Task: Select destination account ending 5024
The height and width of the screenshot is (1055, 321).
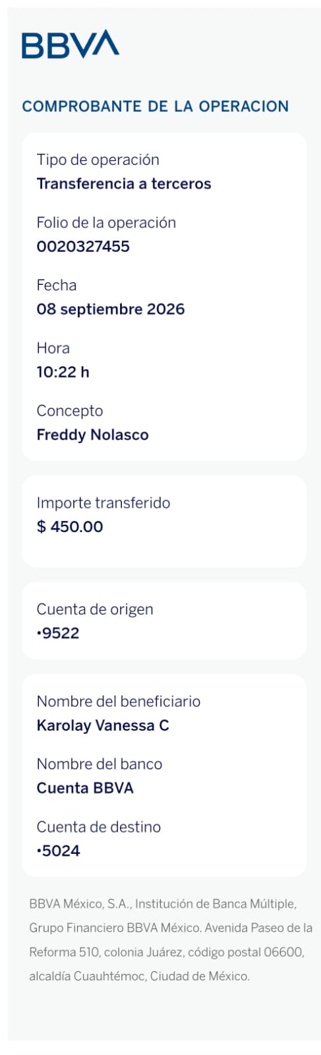Action: (x=59, y=851)
